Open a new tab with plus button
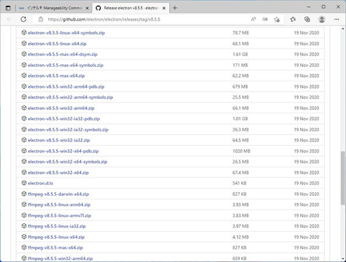The width and height of the screenshot is (346, 262). click(175, 8)
